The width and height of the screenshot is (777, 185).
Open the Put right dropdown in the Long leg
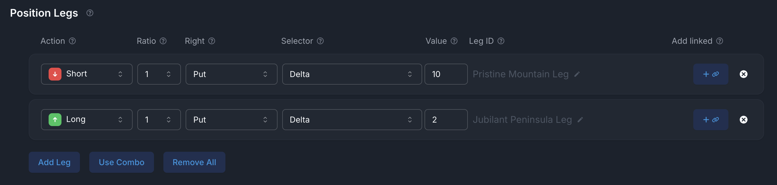click(x=231, y=120)
